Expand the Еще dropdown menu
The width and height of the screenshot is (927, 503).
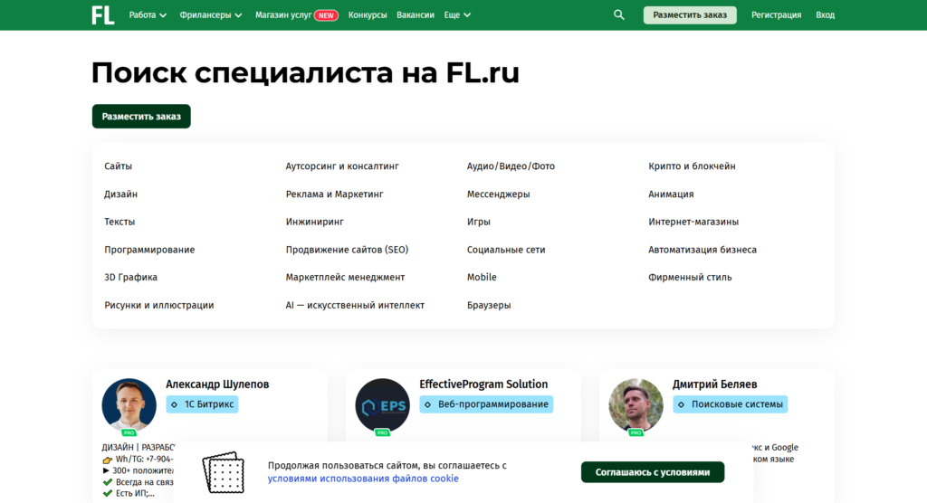tap(457, 14)
